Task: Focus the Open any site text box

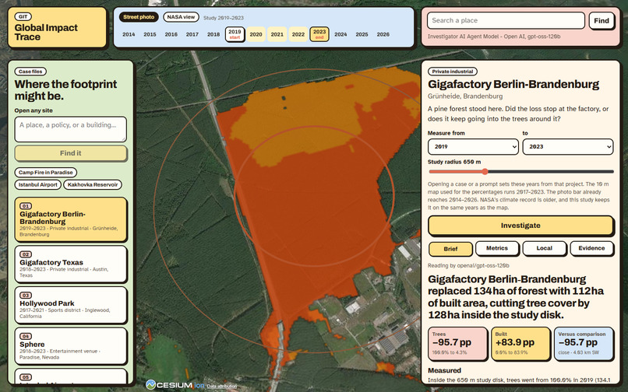Action: tap(70, 129)
